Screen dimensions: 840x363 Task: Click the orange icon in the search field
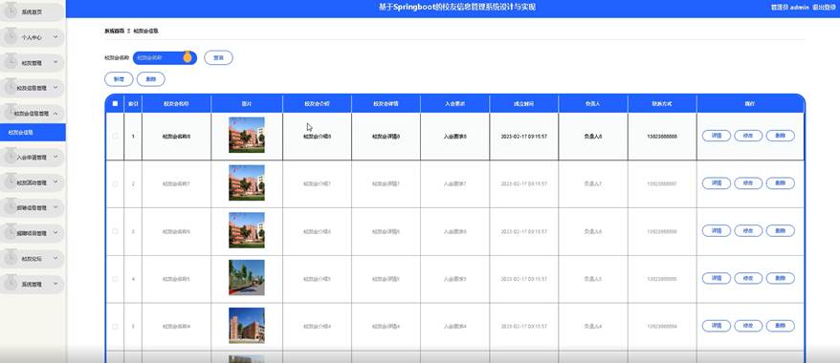click(x=188, y=56)
